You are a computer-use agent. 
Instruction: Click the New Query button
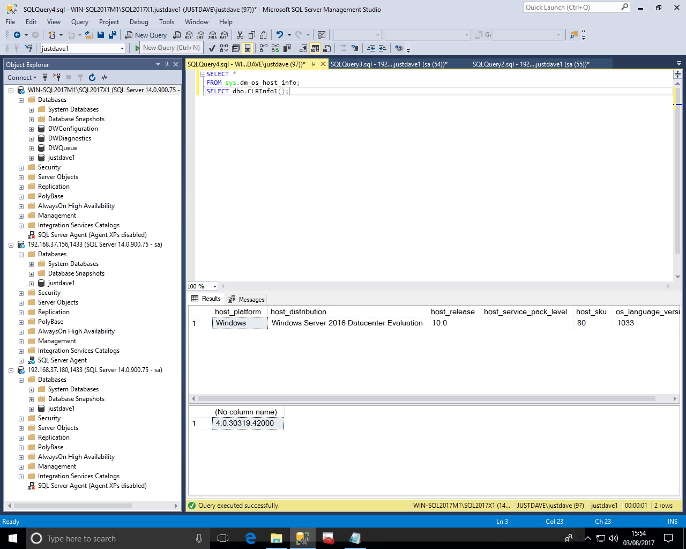point(146,35)
